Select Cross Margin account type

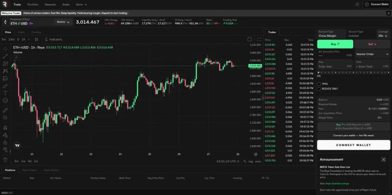point(332,34)
